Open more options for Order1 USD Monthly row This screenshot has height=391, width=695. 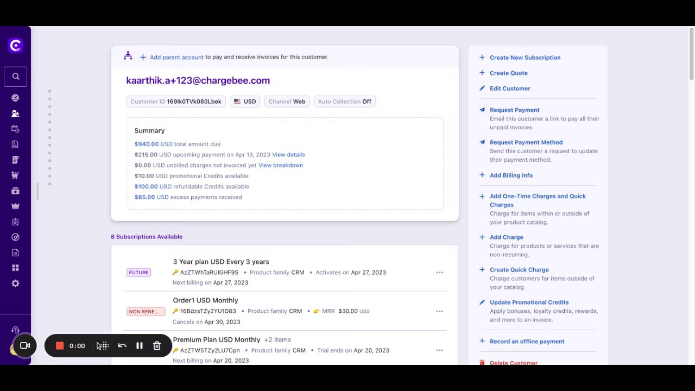[x=439, y=311]
